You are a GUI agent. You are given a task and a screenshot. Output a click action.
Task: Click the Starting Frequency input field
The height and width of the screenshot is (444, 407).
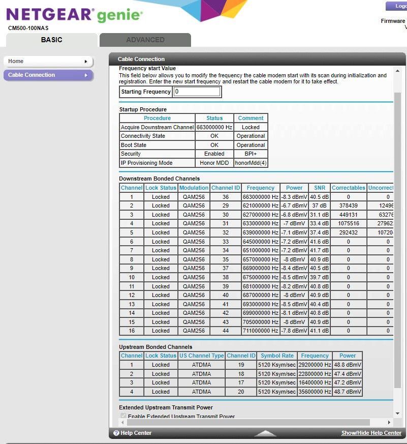pos(197,92)
